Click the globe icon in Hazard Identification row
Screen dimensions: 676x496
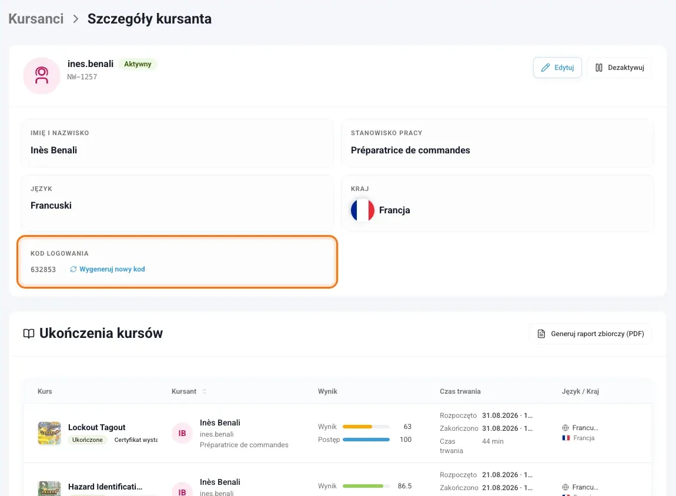(x=565, y=487)
